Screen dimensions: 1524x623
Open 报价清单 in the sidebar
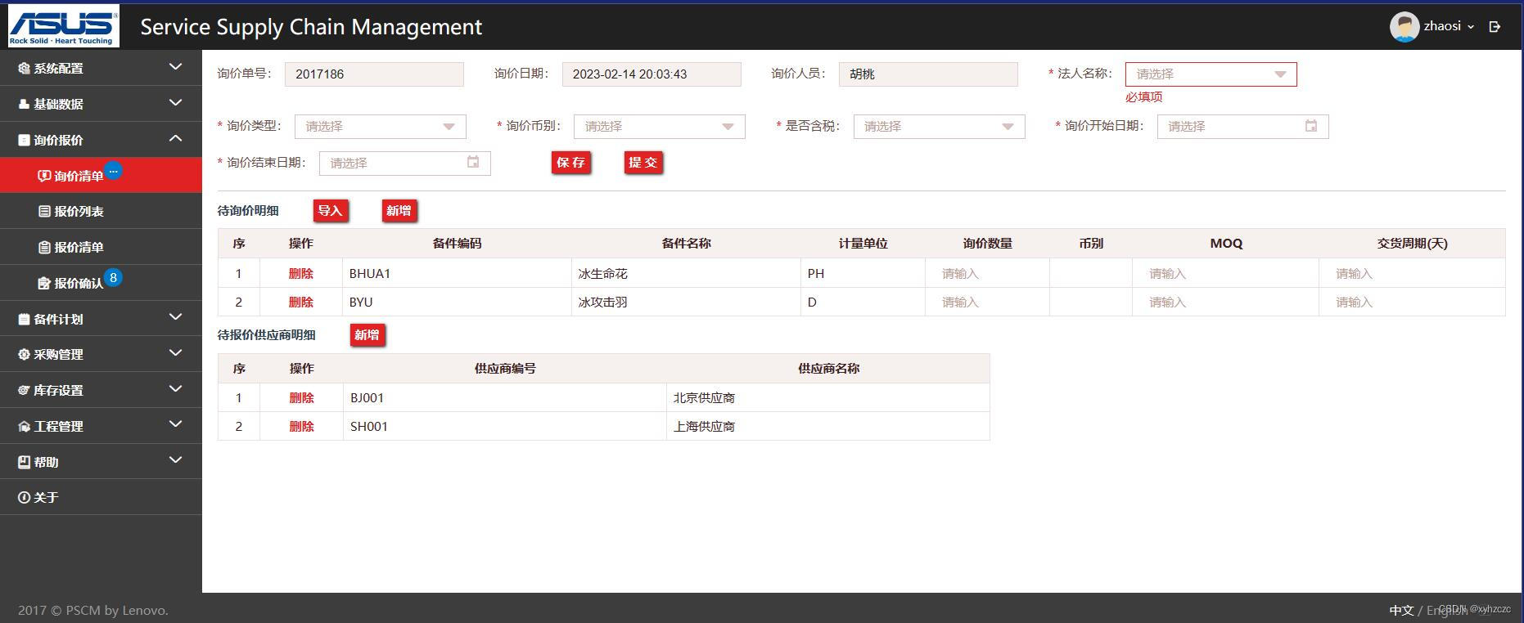tap(101, 247)
